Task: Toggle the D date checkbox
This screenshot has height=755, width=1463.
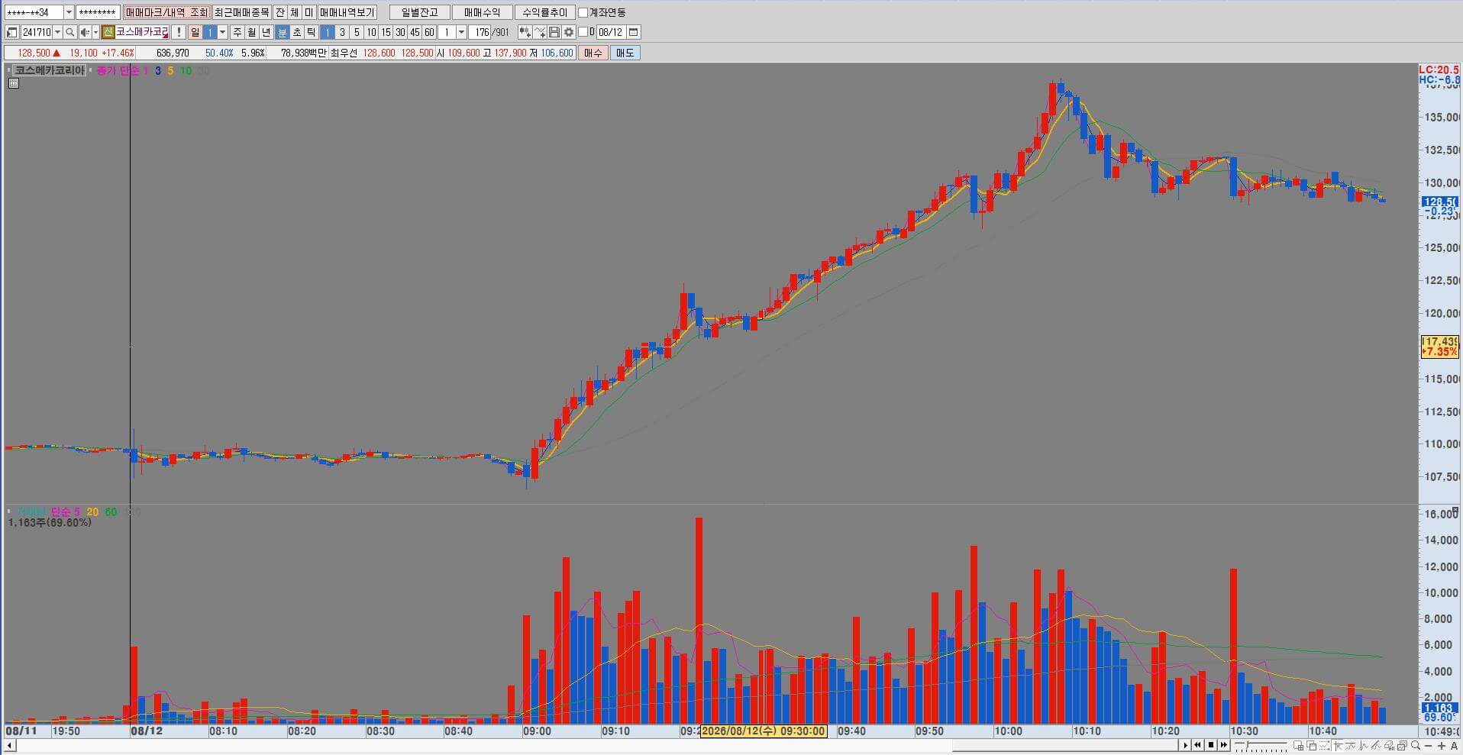Action: [582, 32]
